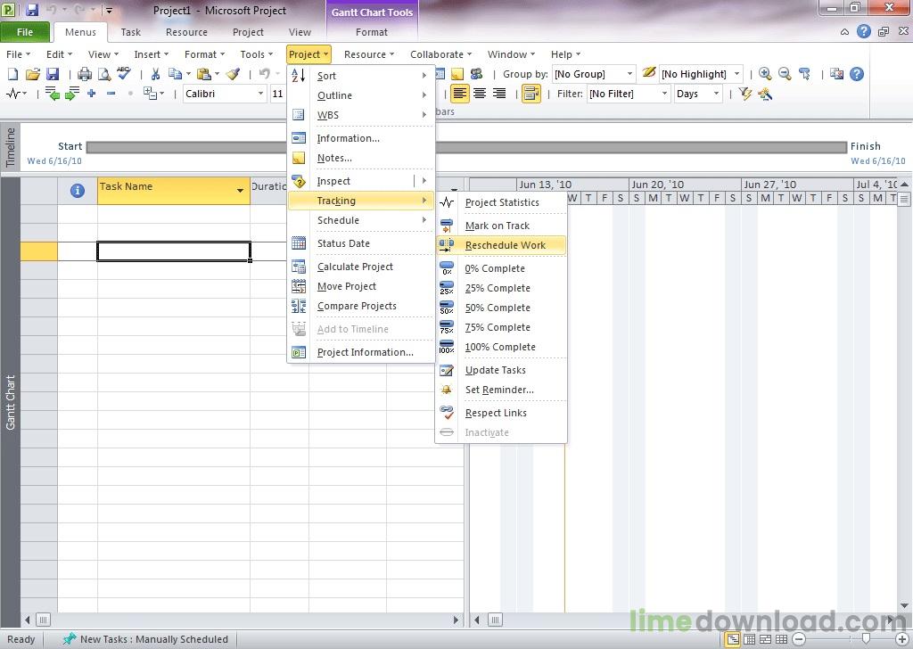Click the green File button
The height and width of the screenshot is (649, 913).
point(25,32)
